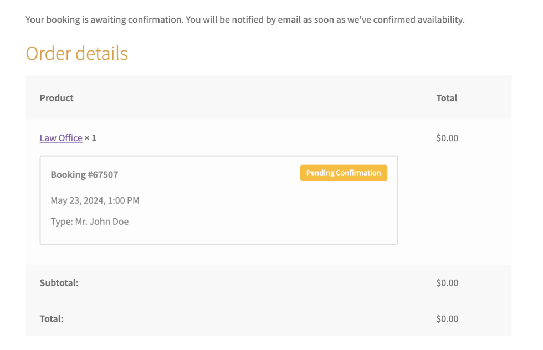The width and height of the screenshot is (543, 350).
Task: Click the Pending Confirmation status badge
Action: [x=344, y=173]
